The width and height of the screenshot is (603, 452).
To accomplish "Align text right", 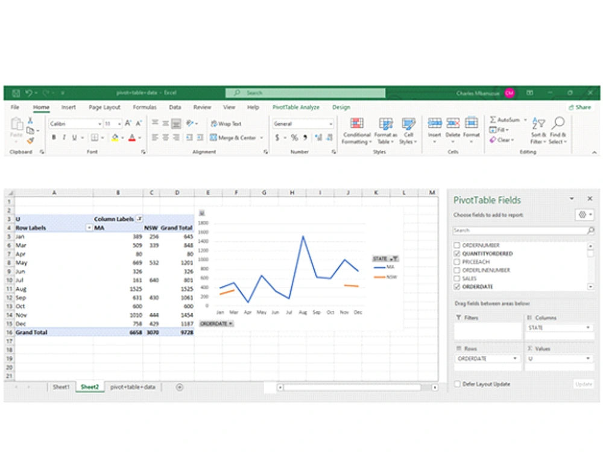I will click(176, 137).
